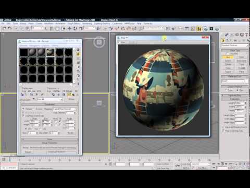Image resolution: width=250 pixels, height=188 pixels.
Task: Toggle the highlighted Show End Result icon
Action: pyautogui.click(x=69, y=95)
